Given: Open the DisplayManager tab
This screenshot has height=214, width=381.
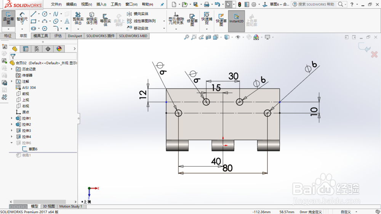Looking at the screenshot, I should pyautogui.click(x=59, y=49).
